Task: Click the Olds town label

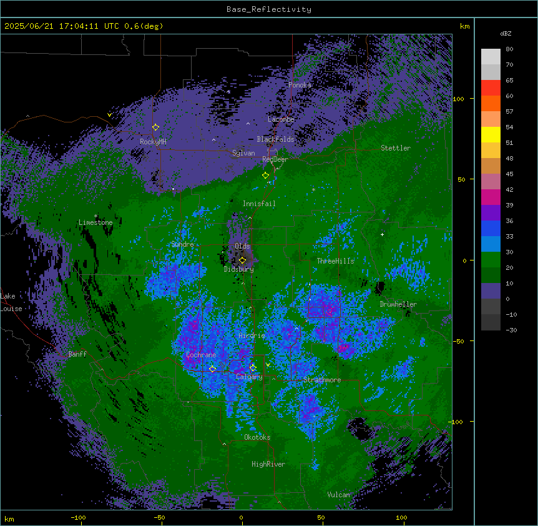Action: pos(242,246)
